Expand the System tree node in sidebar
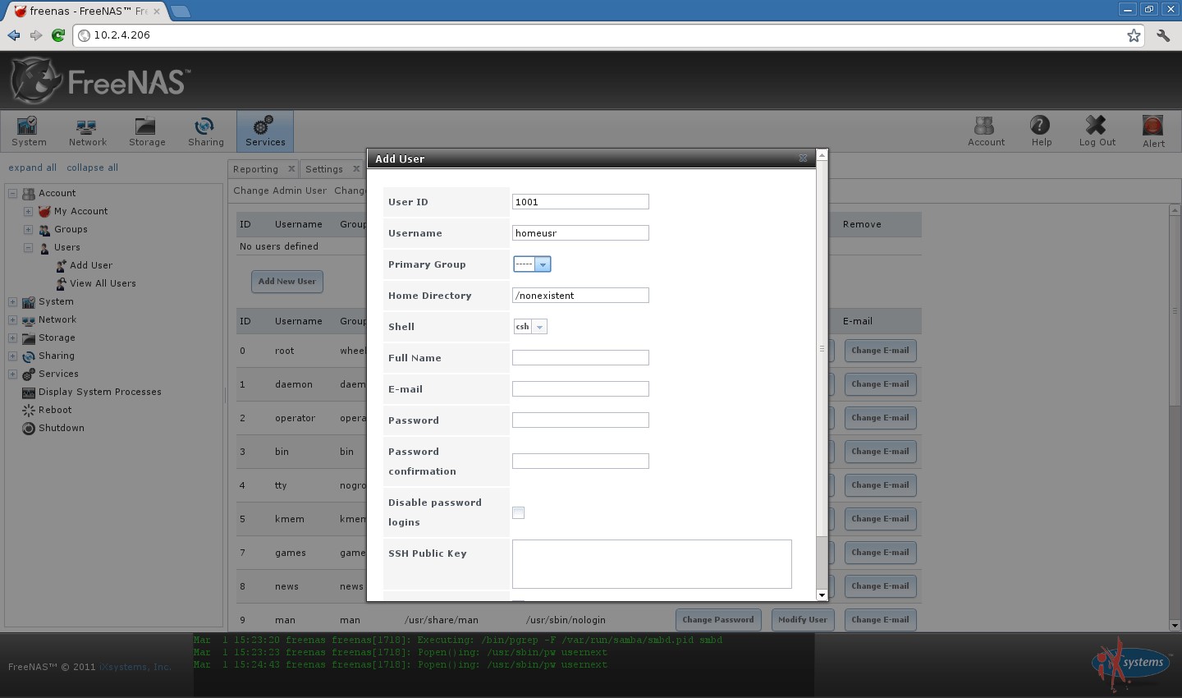Viewport: 1182px width, 698px height. 12,301
